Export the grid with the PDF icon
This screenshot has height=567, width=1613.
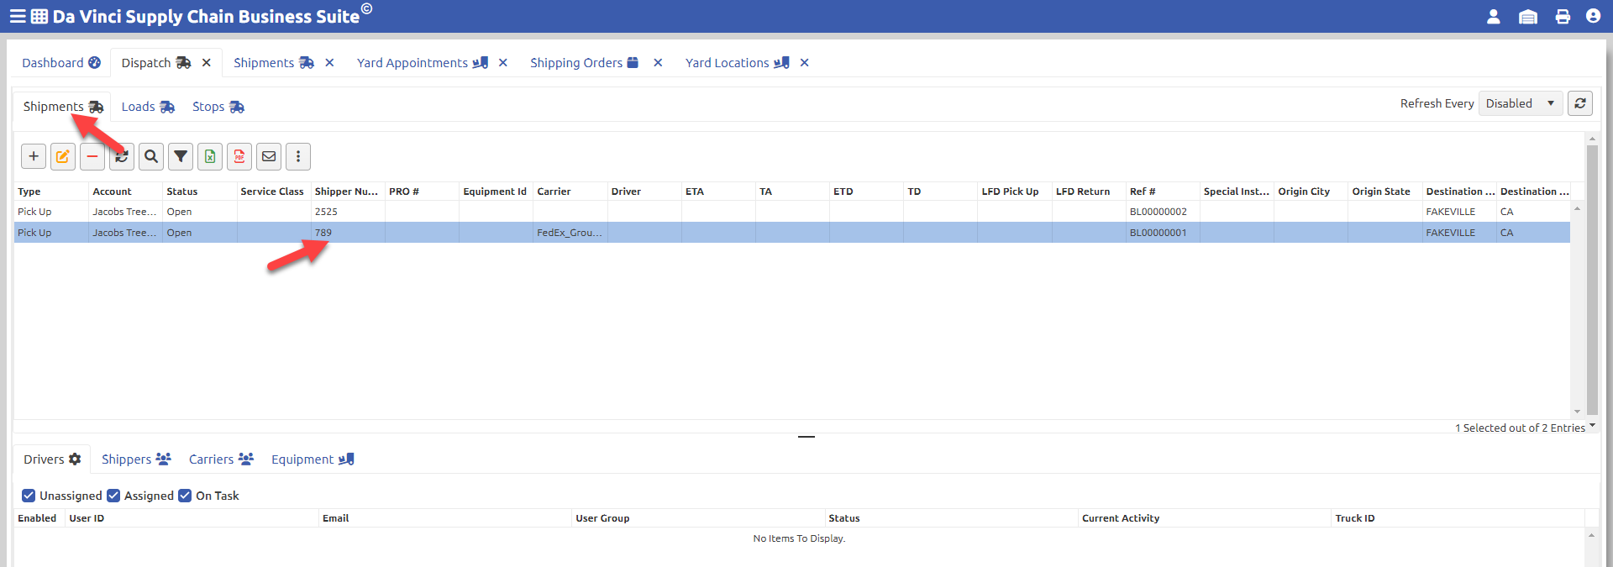point(239,156)
